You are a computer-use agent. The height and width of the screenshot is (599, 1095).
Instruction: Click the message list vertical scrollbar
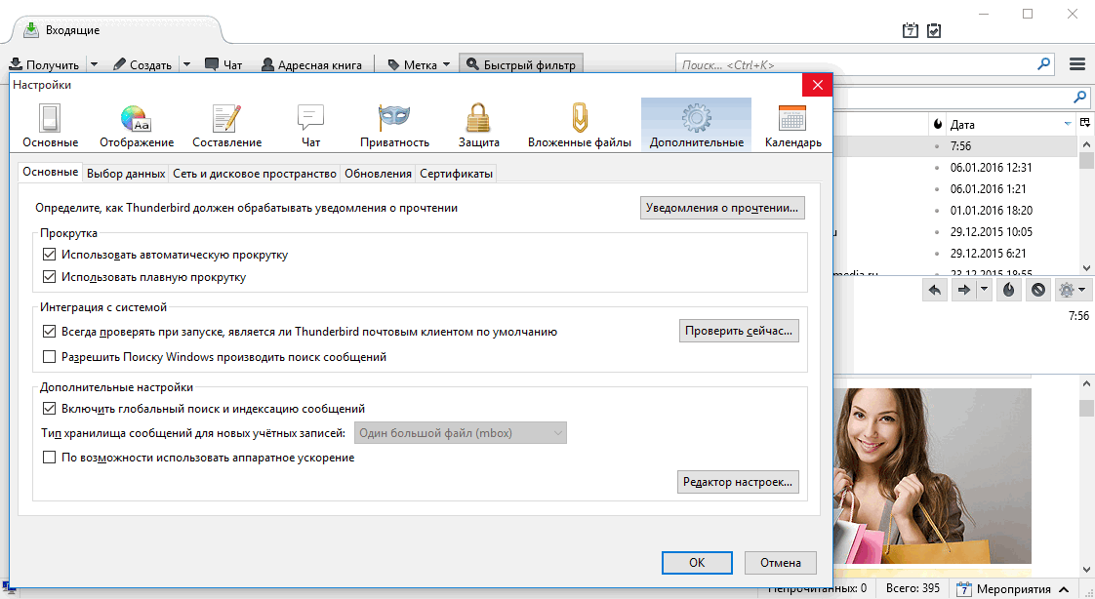coord(1086,205)
